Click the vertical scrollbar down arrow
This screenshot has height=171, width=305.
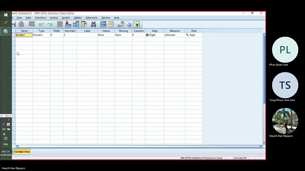pyautogui.click(x=264, y=143)
